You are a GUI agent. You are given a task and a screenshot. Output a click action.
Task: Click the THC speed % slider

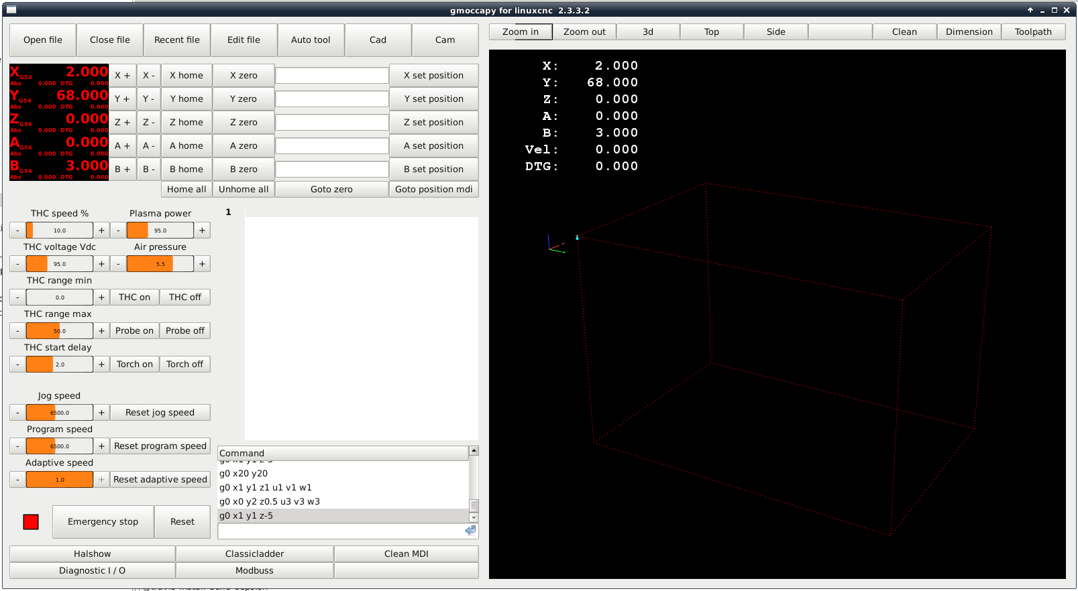point(60,231)
